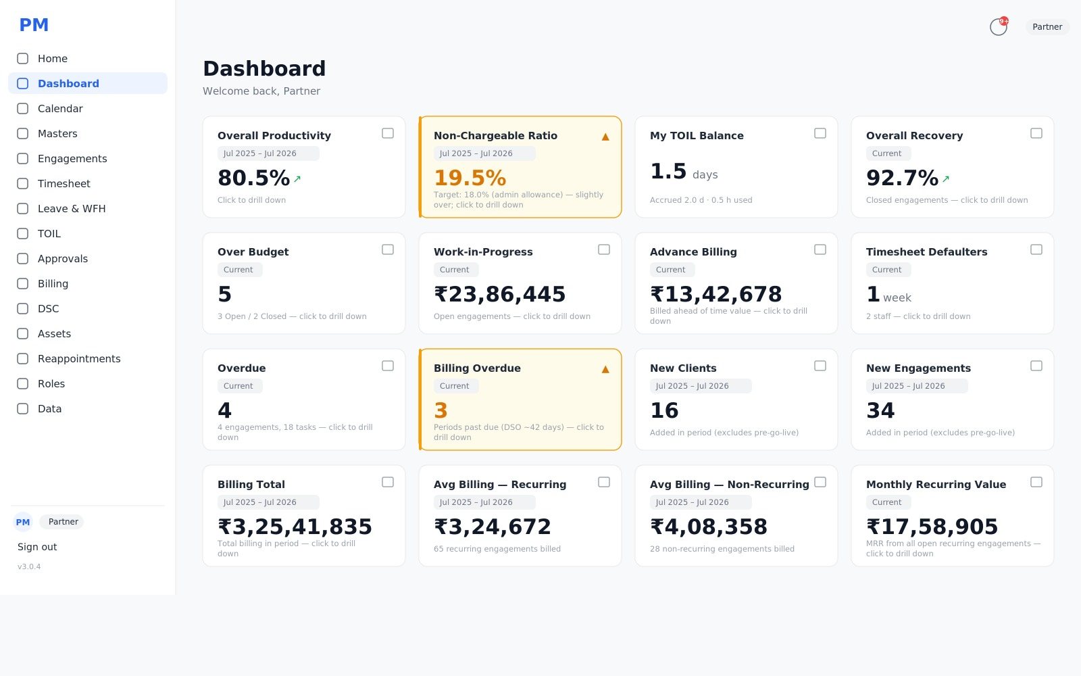
Task: Click the Partner pill in the top right
Action: pyautogui.click(x=1047, y=27)
